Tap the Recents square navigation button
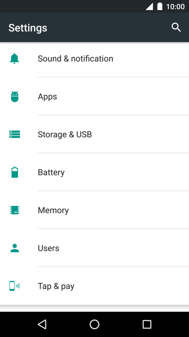The height and width of the screenshot is (337, 189). 147,324
